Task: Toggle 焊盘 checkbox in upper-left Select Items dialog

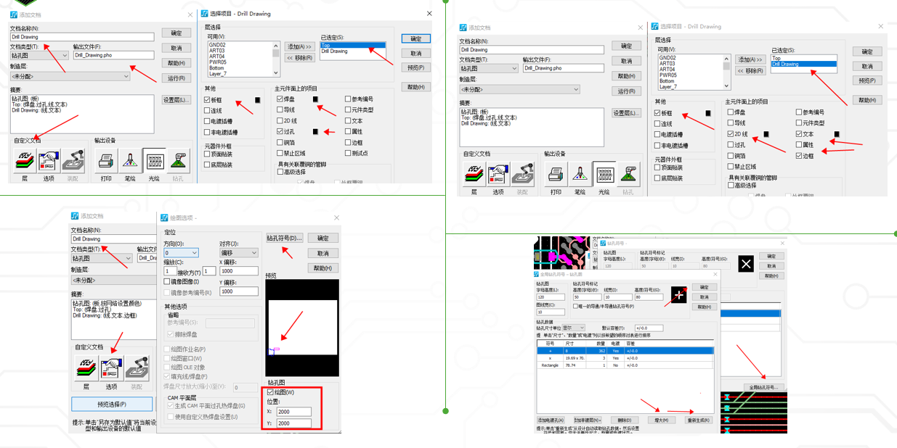Action: (x=280, y=99)
